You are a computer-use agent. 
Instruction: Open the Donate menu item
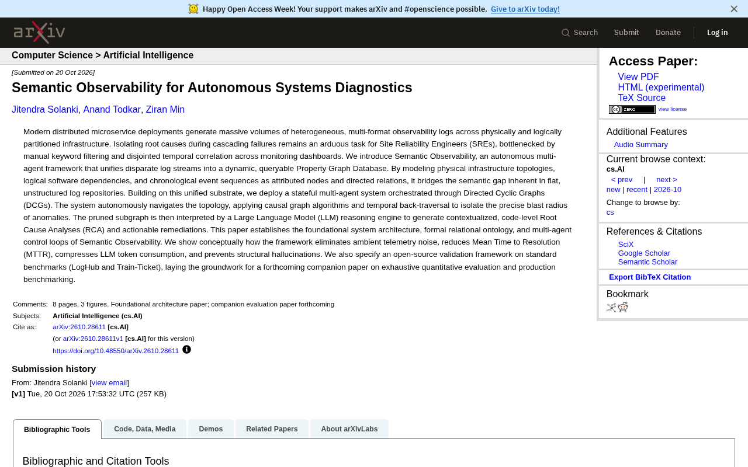point(668,33)
